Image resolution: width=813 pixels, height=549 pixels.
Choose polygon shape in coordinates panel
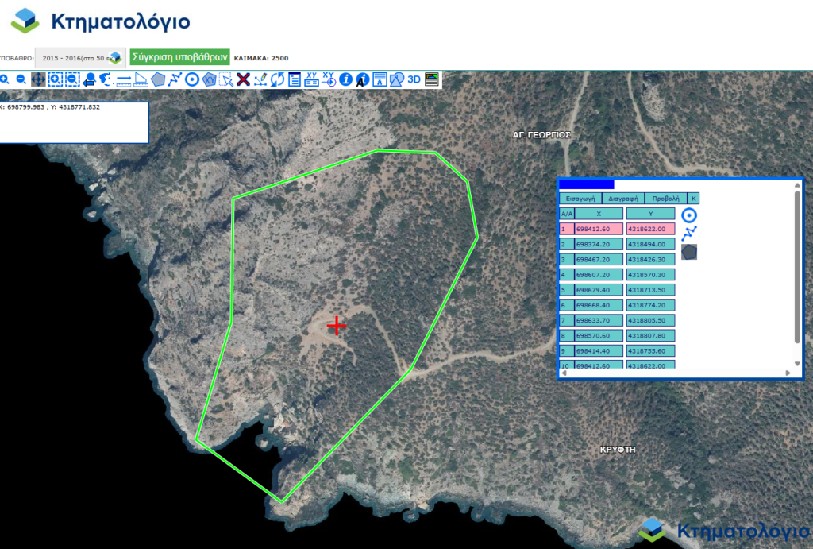[x=689, y=252]
